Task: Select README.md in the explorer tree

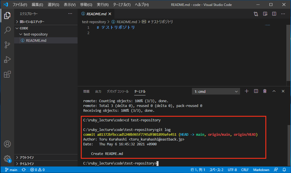Action: pyautogui.click(x=46, y=40)
